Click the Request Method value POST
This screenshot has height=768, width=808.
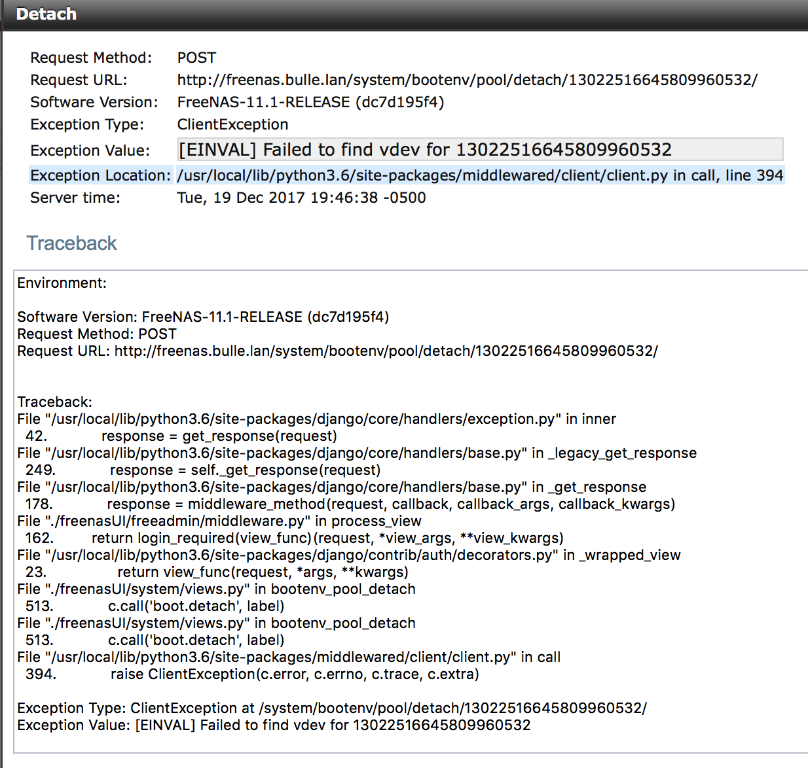pos(196,58)
